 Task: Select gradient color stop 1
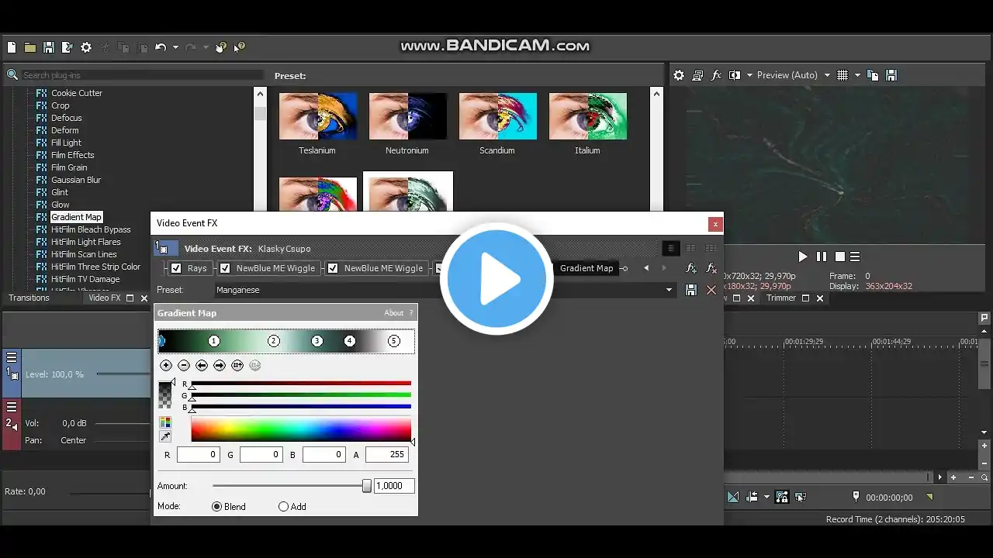tap(214, 341)
